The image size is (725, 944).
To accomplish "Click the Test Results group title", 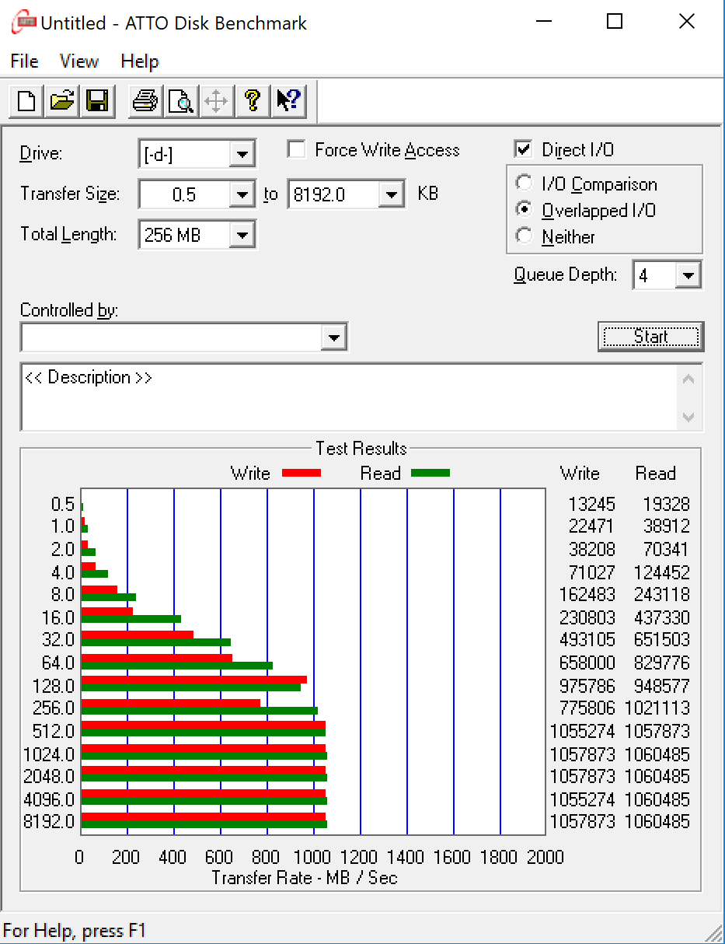I will click(x=361, y=449).
